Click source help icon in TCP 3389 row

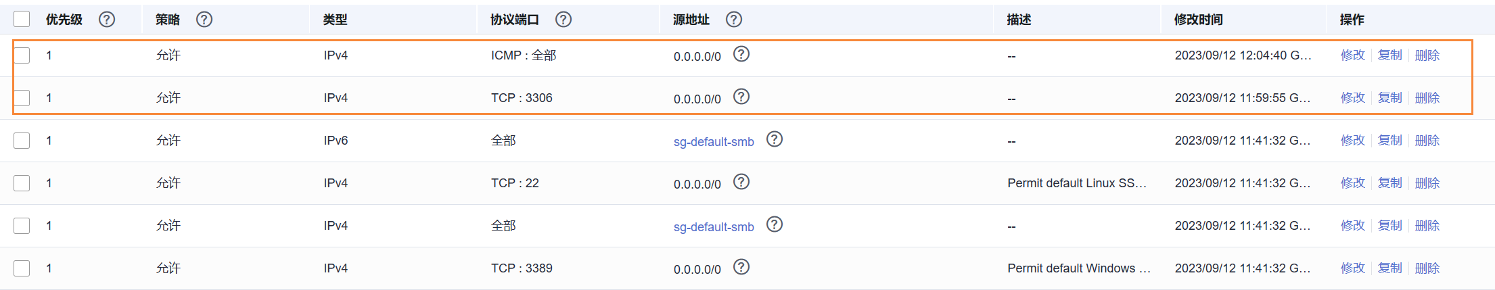click(x=741, y=267)
